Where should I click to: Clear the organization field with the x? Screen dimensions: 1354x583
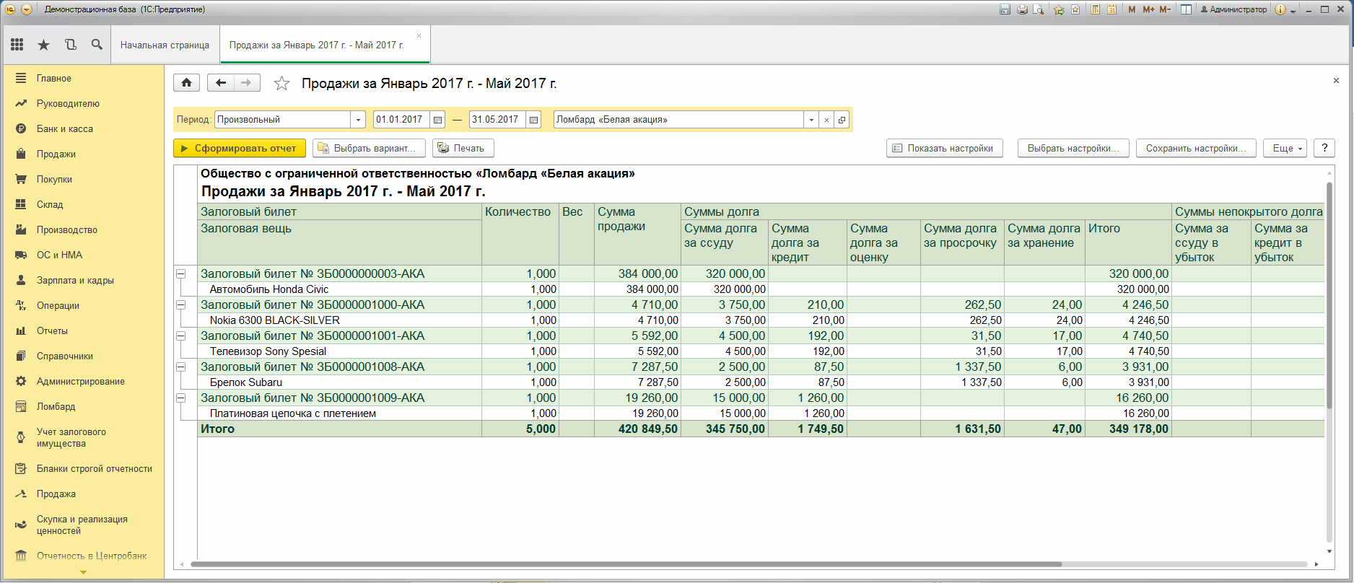[x=826, y=120]
